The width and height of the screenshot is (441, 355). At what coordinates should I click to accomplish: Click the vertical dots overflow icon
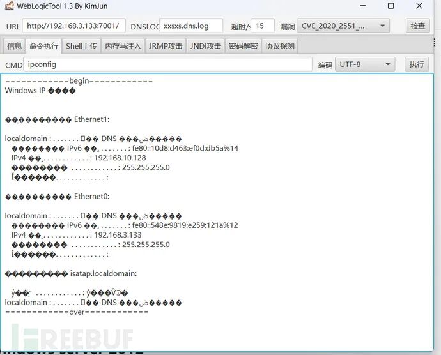coord(435,42)
